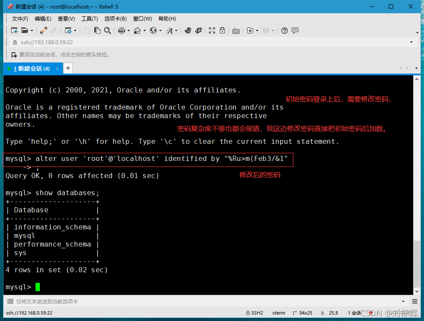Expand the Properties dropdown arrow
424x321 pixels.
coord(75,31)
